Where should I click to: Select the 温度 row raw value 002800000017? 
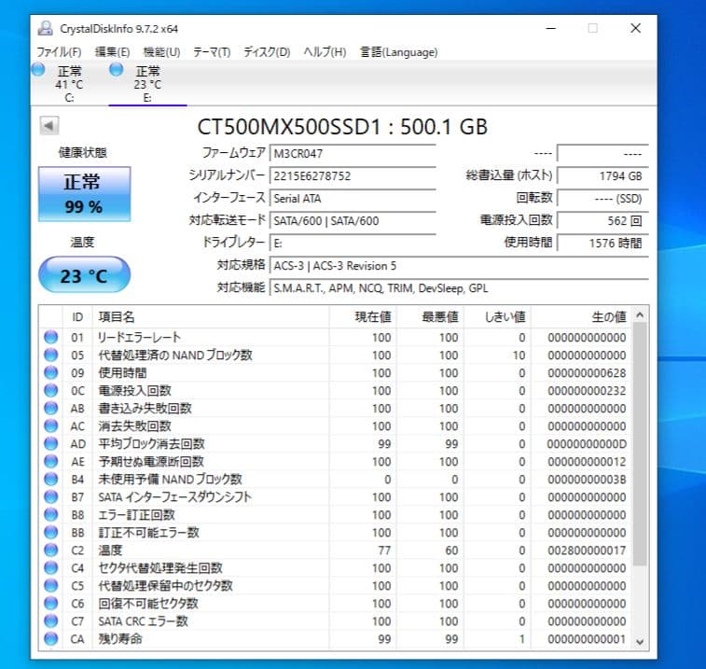point(587,551)
